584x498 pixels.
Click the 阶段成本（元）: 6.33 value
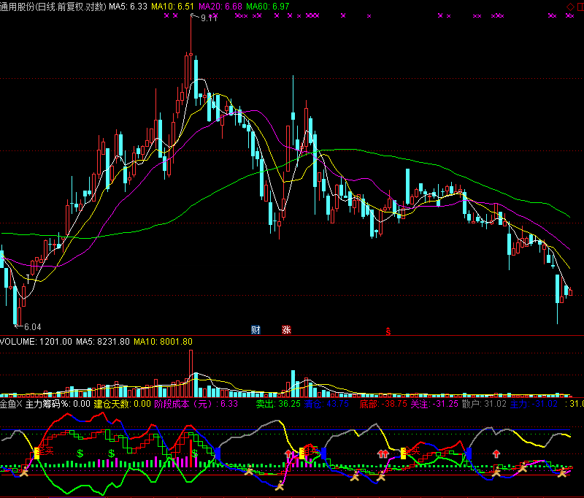point(196,404)
